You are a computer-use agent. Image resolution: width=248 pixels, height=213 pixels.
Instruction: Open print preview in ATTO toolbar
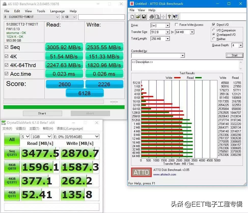coord(158,17)
